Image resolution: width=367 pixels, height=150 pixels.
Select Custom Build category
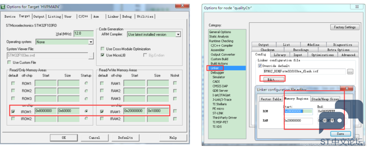coord(219,59)
